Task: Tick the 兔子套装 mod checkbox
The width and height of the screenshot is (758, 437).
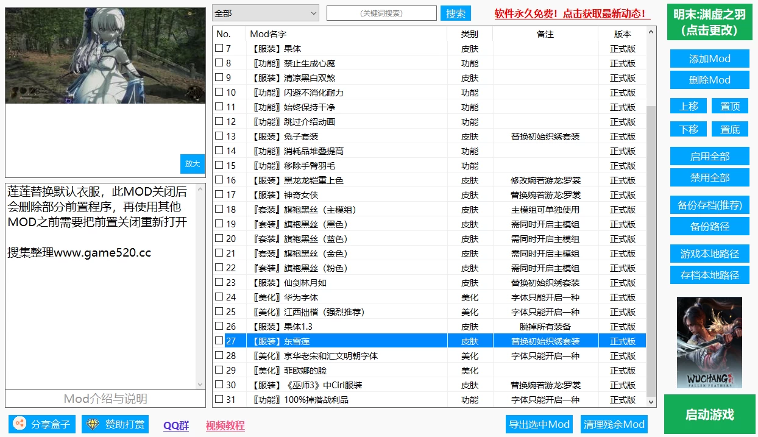Action: click(219, 136)
